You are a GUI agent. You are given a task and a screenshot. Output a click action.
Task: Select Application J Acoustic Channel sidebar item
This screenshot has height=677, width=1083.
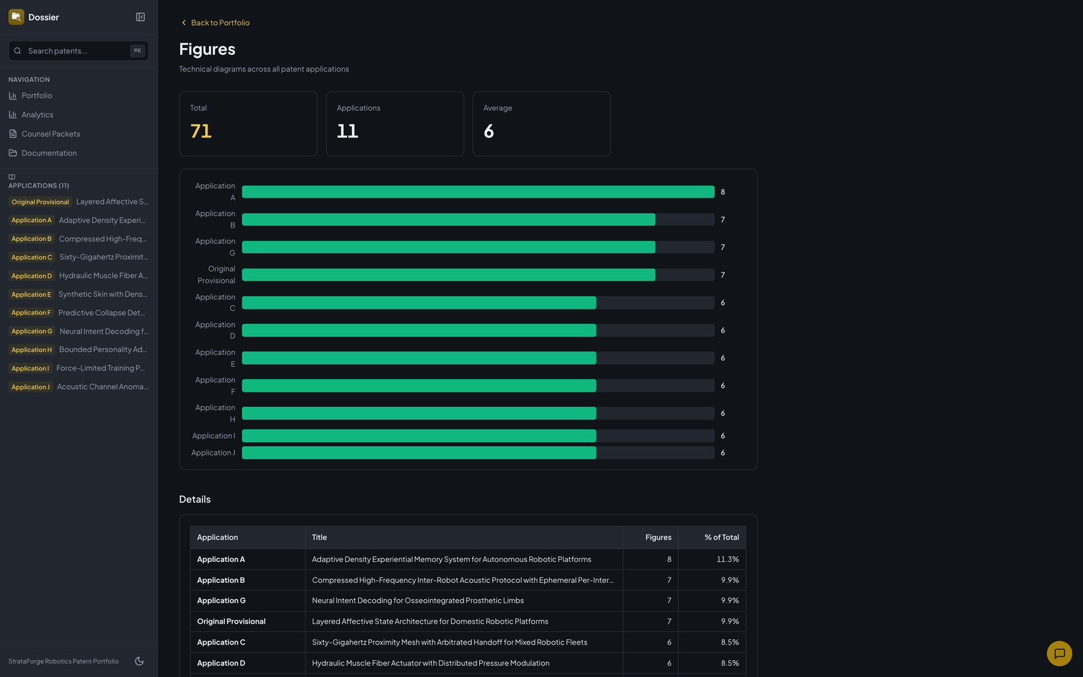79,387
